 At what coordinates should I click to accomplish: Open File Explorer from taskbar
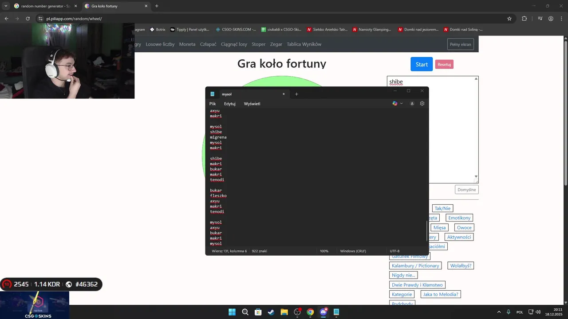click(284, 312)
